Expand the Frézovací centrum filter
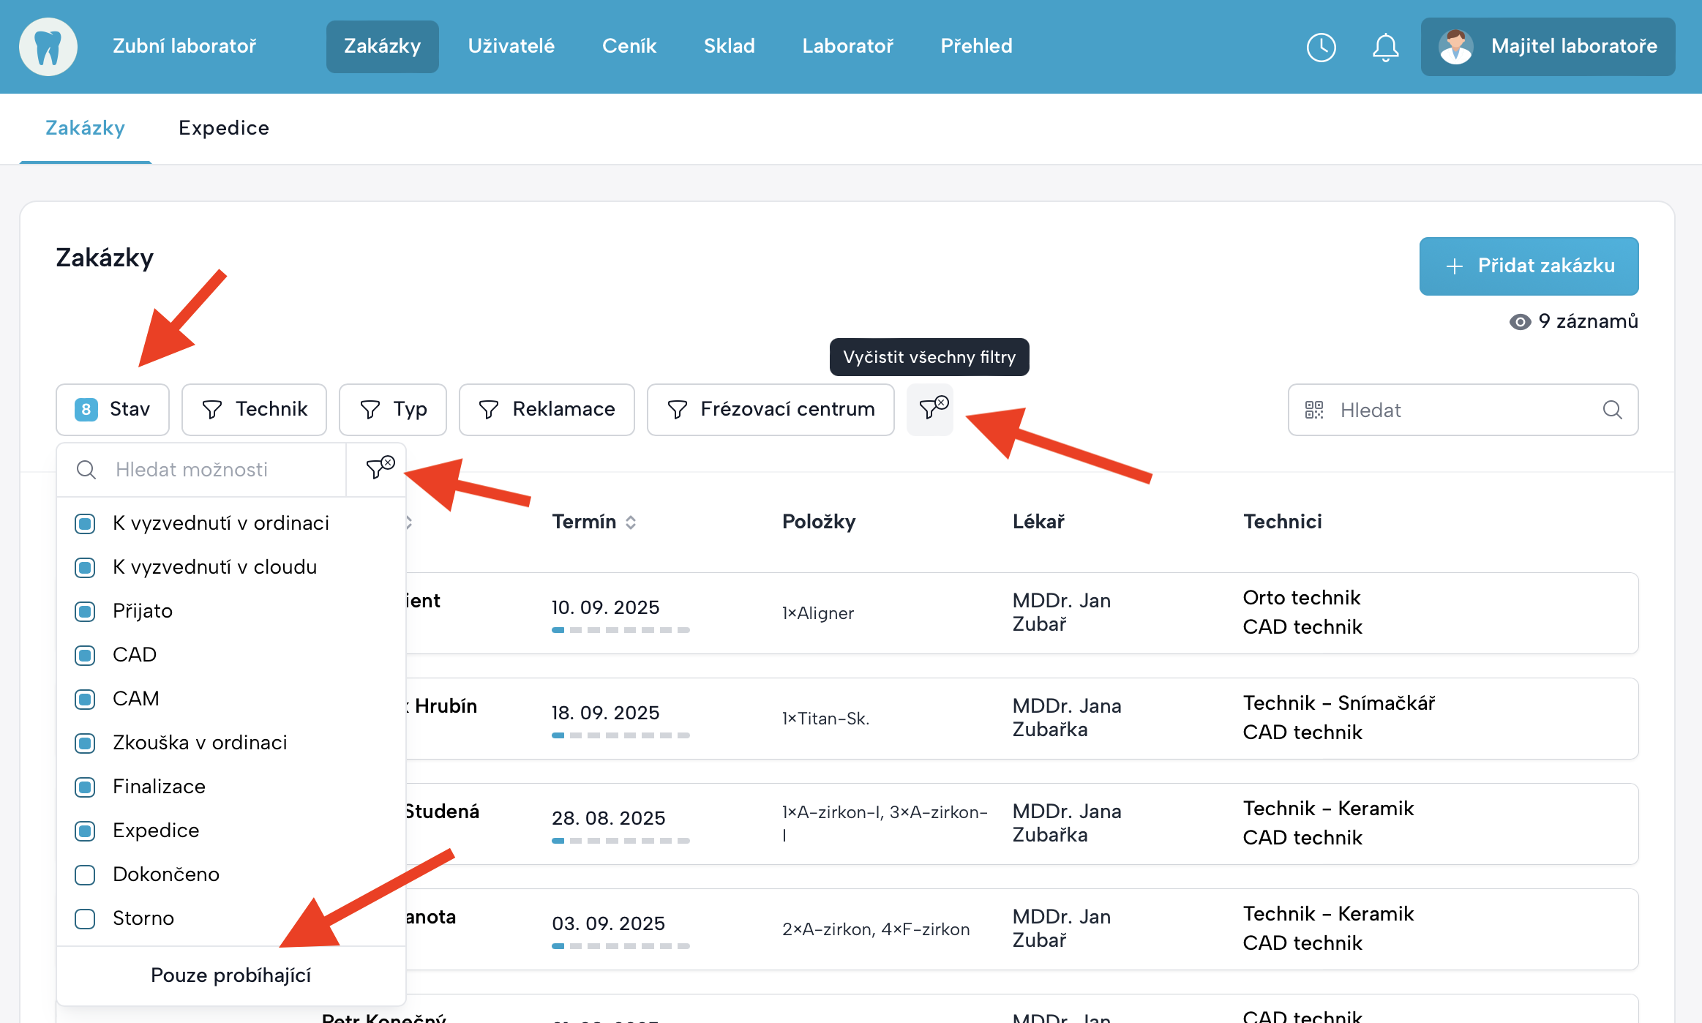The image size is (1702, 1023). tap(770, 410)
